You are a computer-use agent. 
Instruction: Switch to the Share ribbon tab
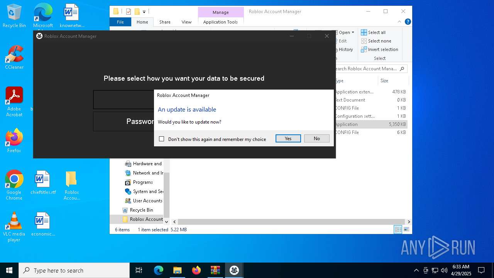[165, 22]
